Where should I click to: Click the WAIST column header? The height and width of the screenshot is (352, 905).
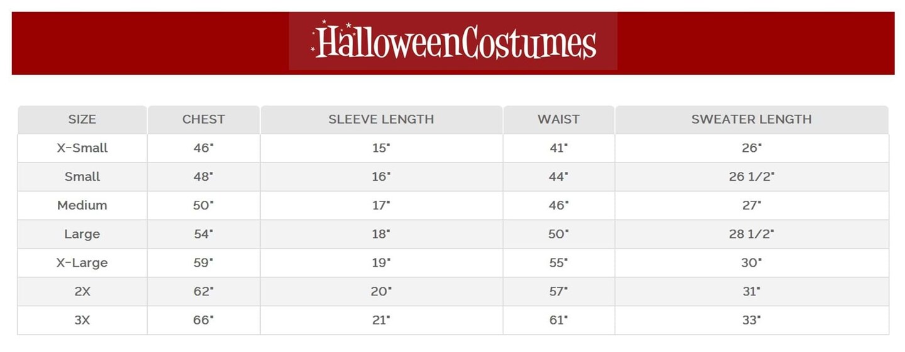[558, 119]
